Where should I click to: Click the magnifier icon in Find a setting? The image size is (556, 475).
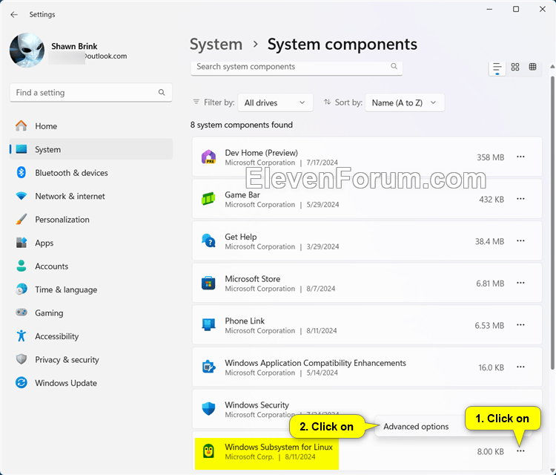162,92
